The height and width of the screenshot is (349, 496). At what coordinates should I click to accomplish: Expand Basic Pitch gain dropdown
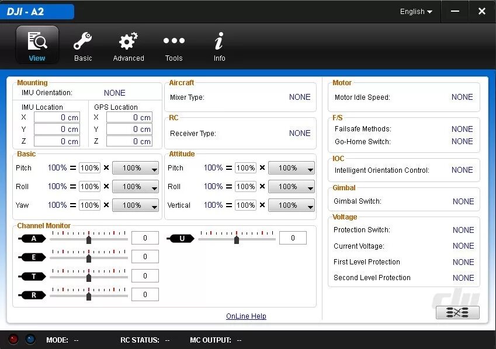[x=136, y=168]
